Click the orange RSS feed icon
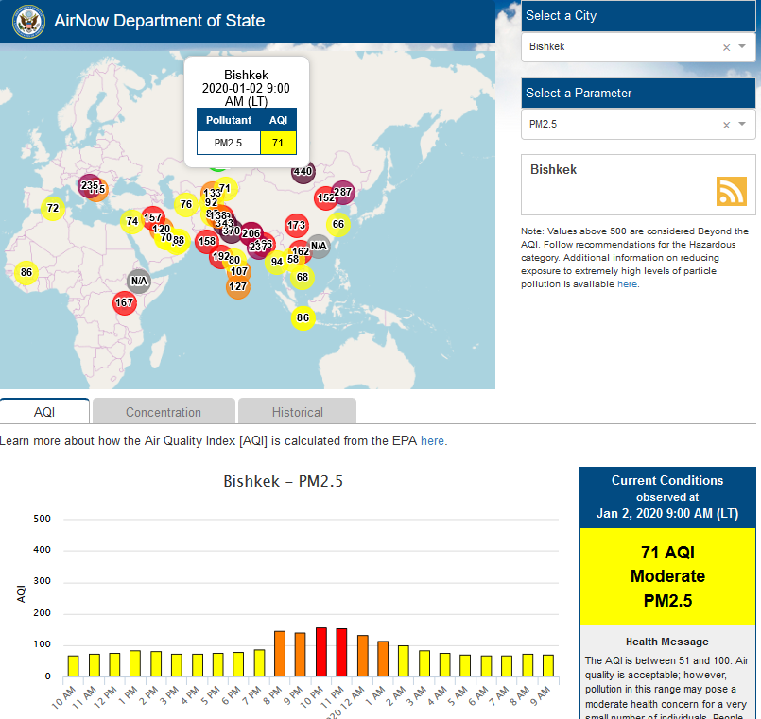 click(731, 191)
